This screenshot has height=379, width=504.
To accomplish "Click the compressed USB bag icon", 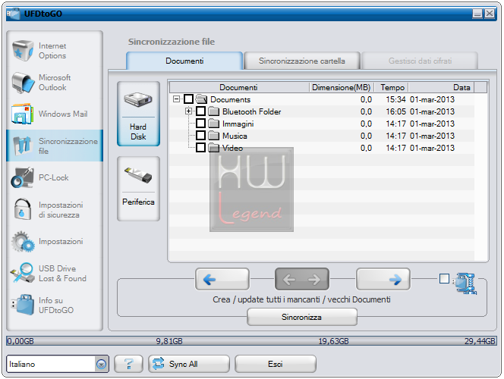I will 465,283.
